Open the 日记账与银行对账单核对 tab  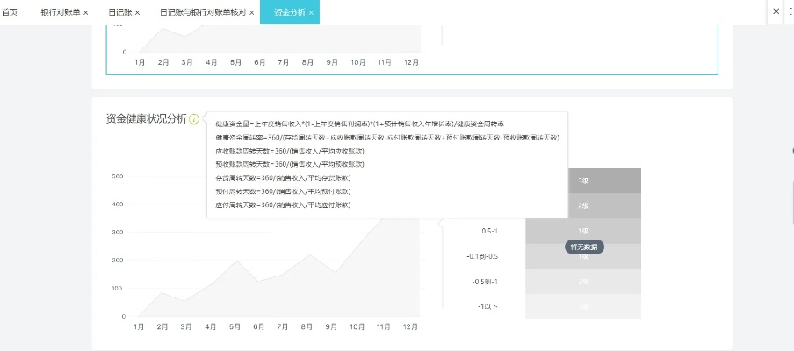pos(203,12)
